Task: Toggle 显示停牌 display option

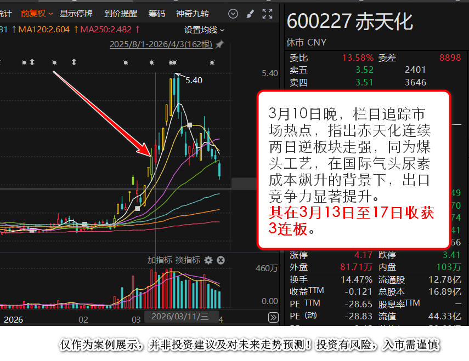Action: [x=76, y=14]
